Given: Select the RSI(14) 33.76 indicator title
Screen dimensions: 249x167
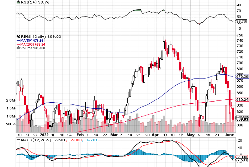Looking at the screenshot, I should 35,2.
